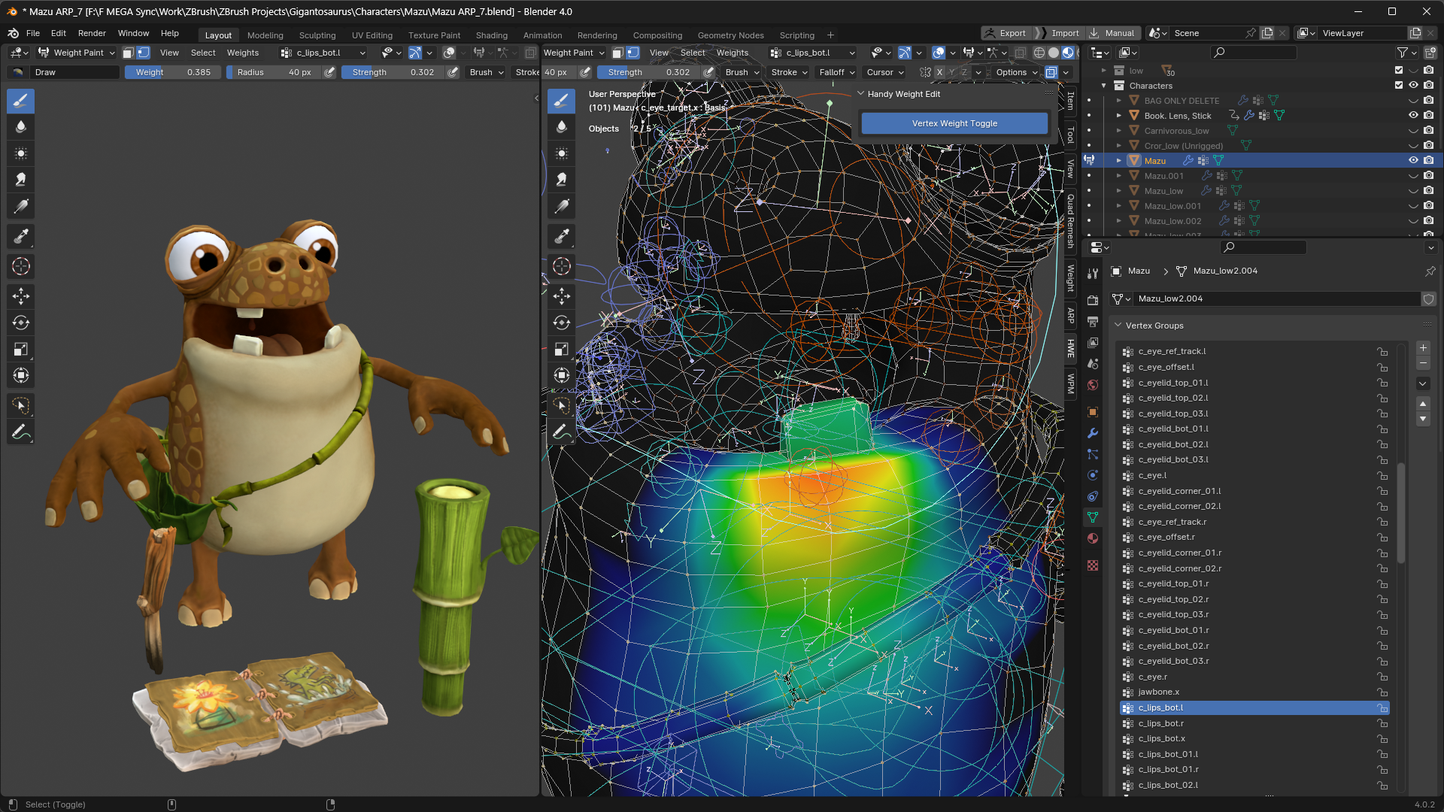The width and height of the screenshot is (1444, 812).
Task: Open the World properties tab
Action: pyautogui.click(x=1093, y=385)
